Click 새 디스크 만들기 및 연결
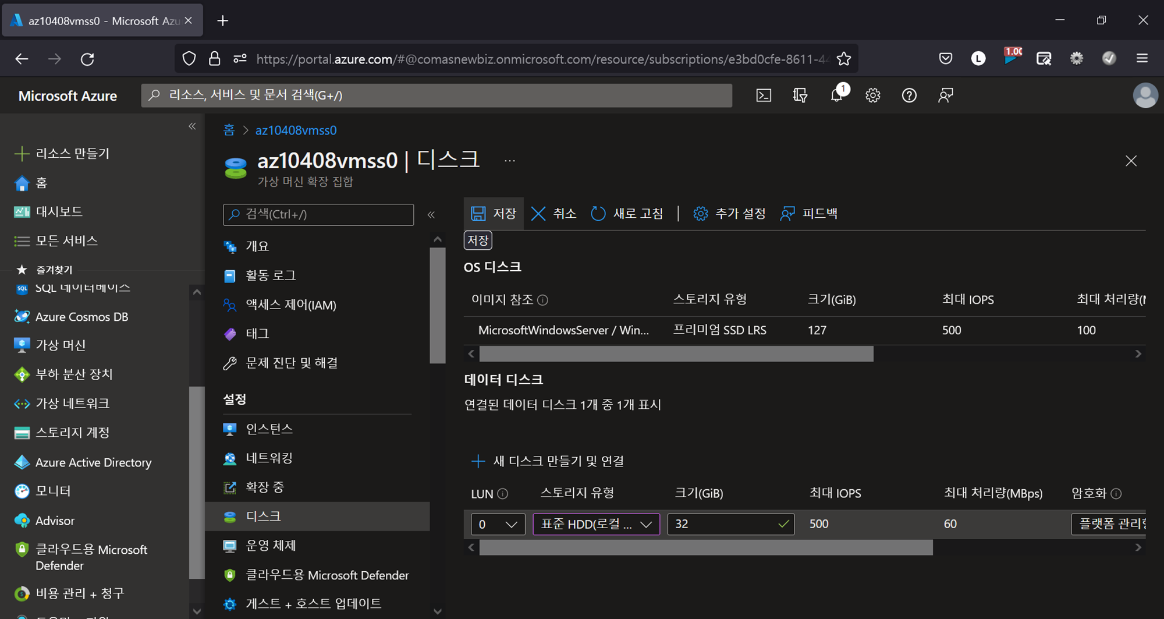 point(547,461)
